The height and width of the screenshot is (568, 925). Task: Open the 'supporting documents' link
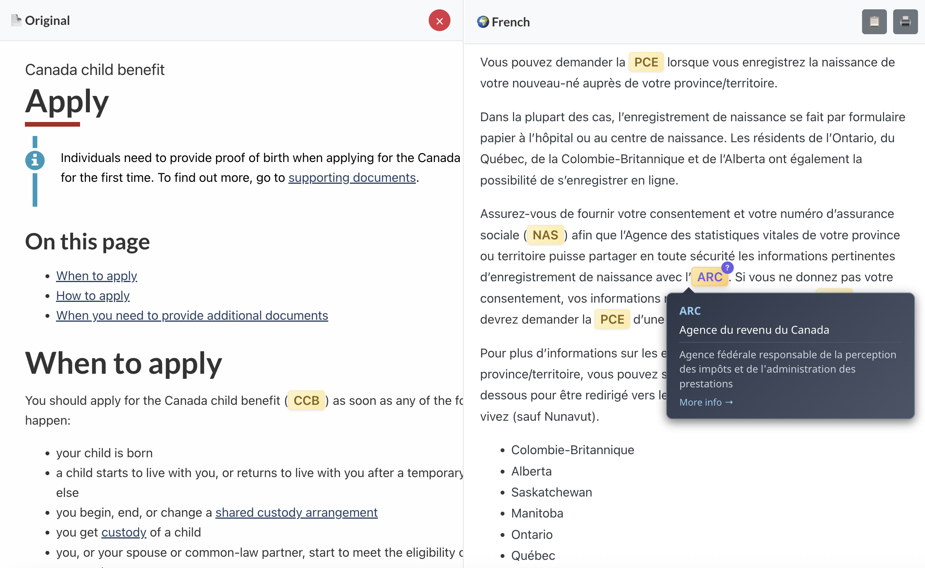[x=352, y=178]
